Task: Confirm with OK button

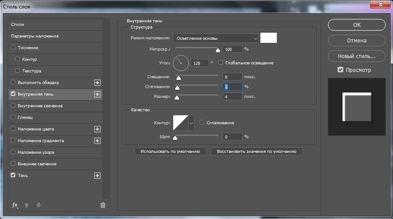Action: coord(357,25)
